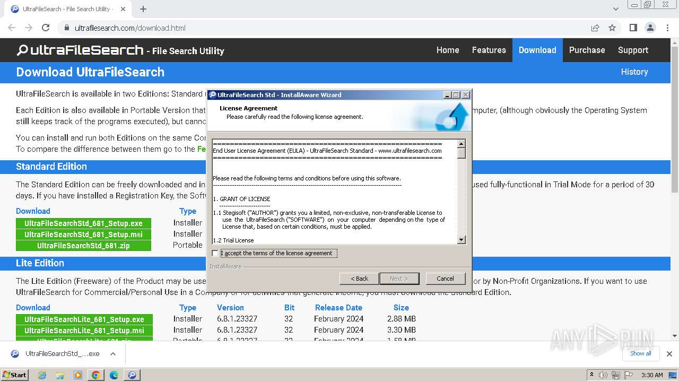Click the license text scrollbar up arrow
The image size is (679, 382).
[462, 144]
